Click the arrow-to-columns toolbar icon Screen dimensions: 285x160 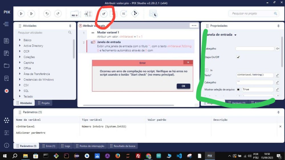88,14
